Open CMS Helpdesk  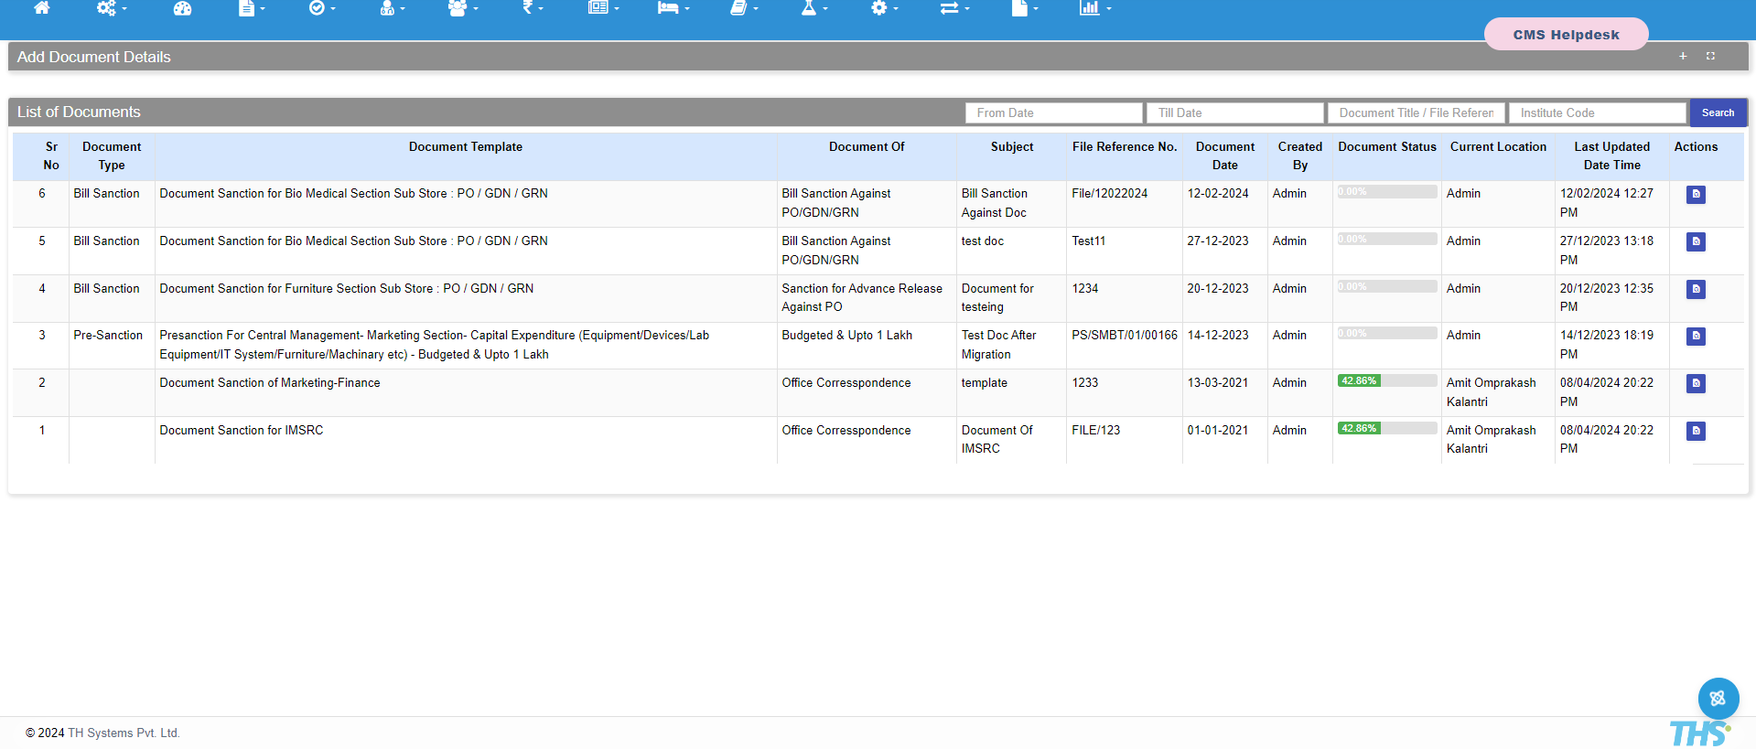1566,35
